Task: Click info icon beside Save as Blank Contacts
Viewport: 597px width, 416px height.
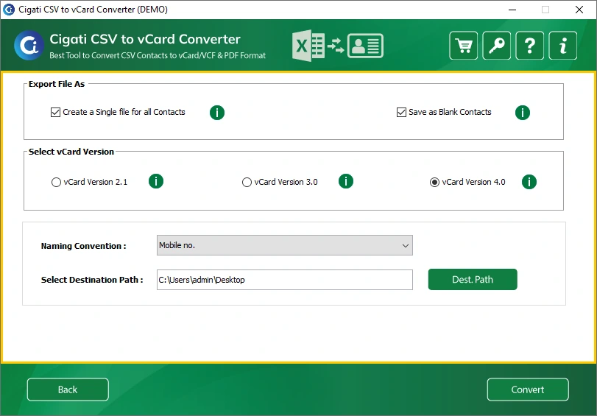Action: 523,113
